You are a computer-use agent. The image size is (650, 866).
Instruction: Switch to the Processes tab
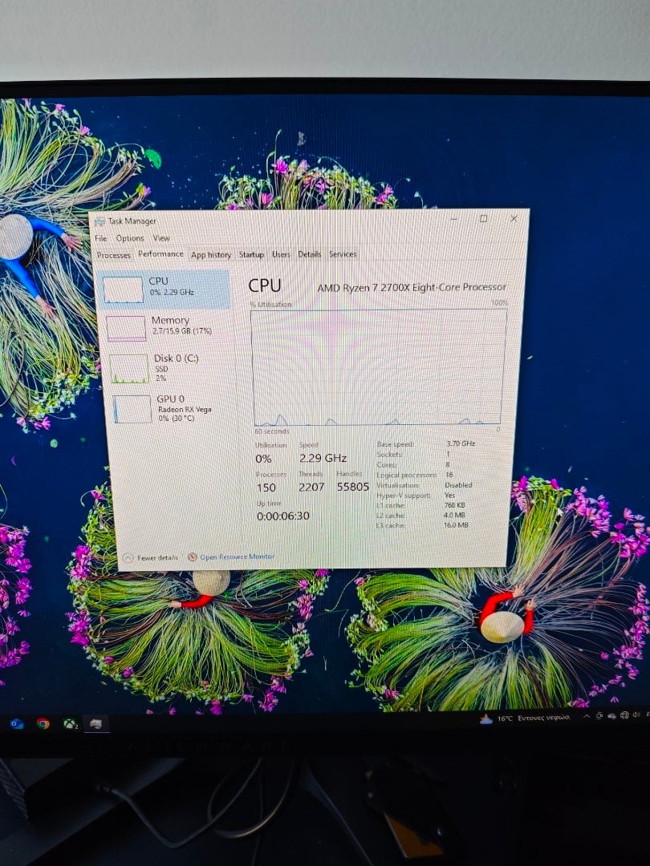coord(113,255)
